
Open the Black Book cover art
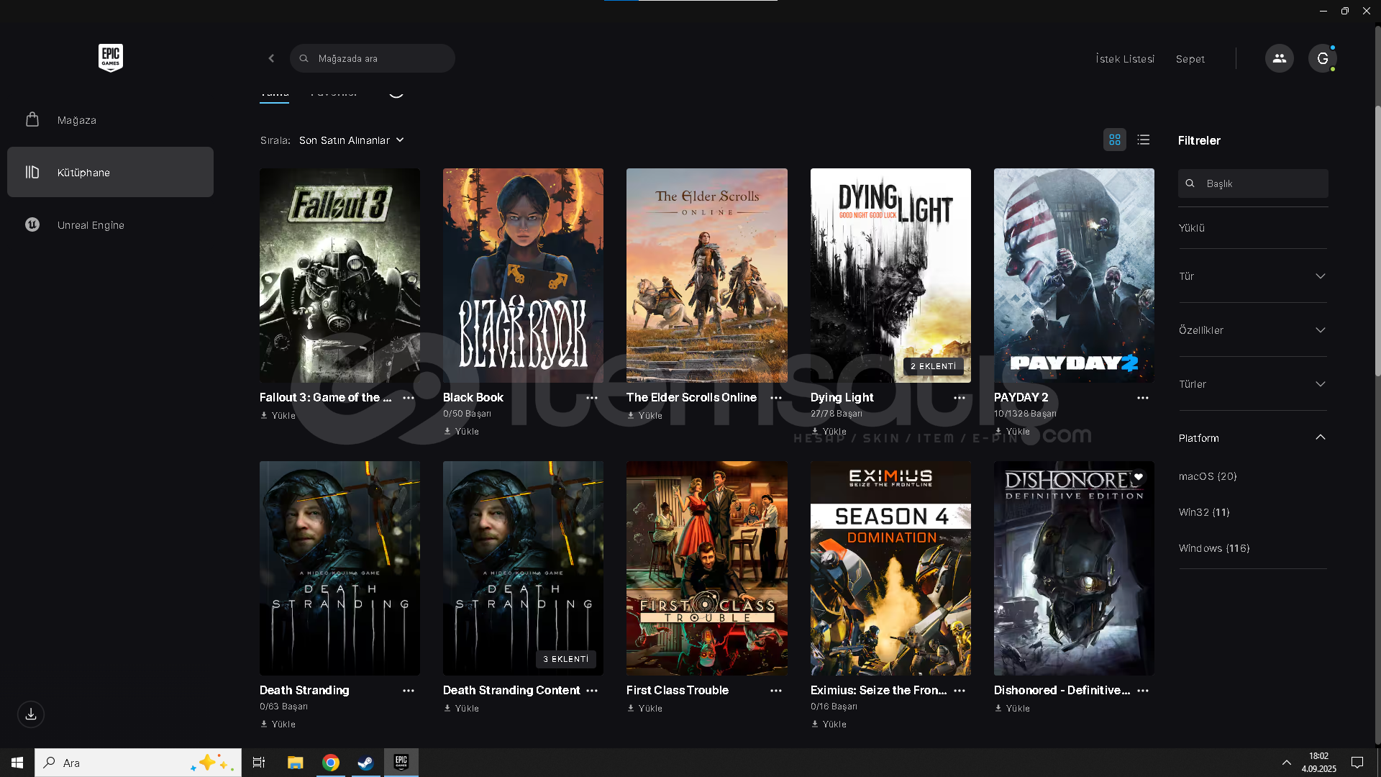[523, 276]
